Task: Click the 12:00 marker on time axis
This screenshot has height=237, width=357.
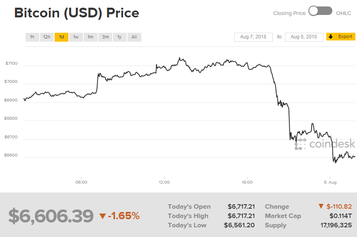Action: coord(164,182)
